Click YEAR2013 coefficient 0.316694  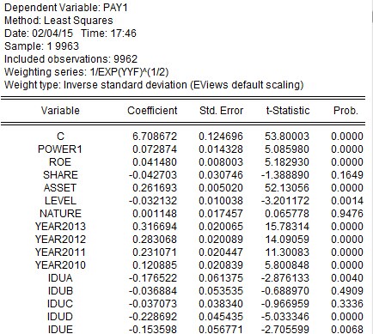155,227
